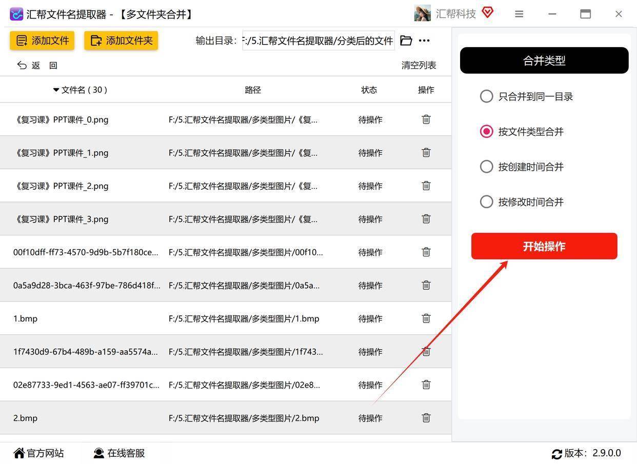Minimize the application window
This screenshot has width=637, height=464.
[x=552, y=14]
